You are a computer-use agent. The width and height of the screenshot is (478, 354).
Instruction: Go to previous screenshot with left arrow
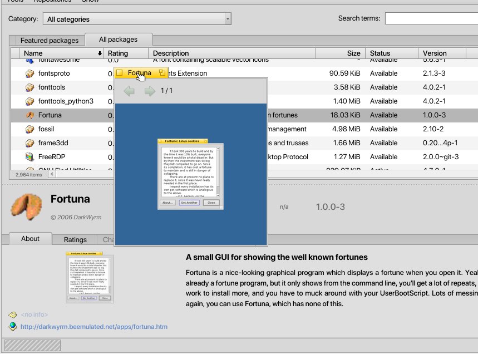[x=129, y=91]
